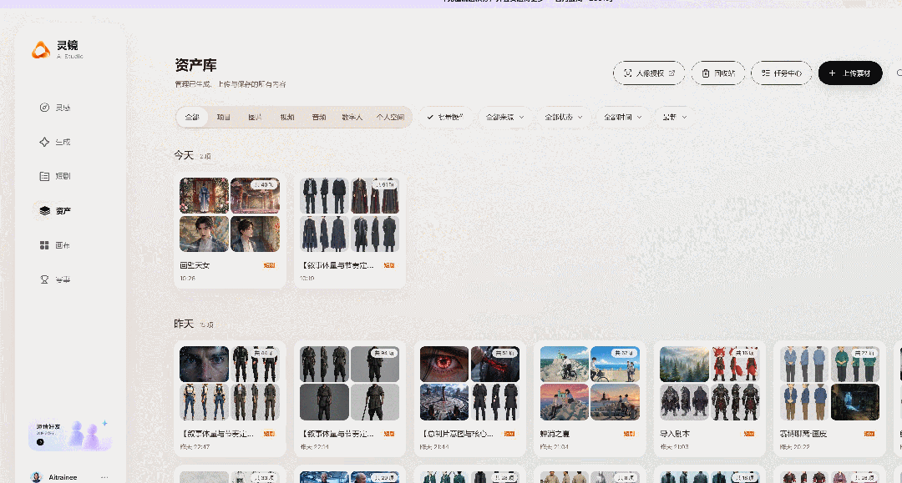Click the 灵镜 AI Studio logo
902x483 pixels.
coord(58,50)
